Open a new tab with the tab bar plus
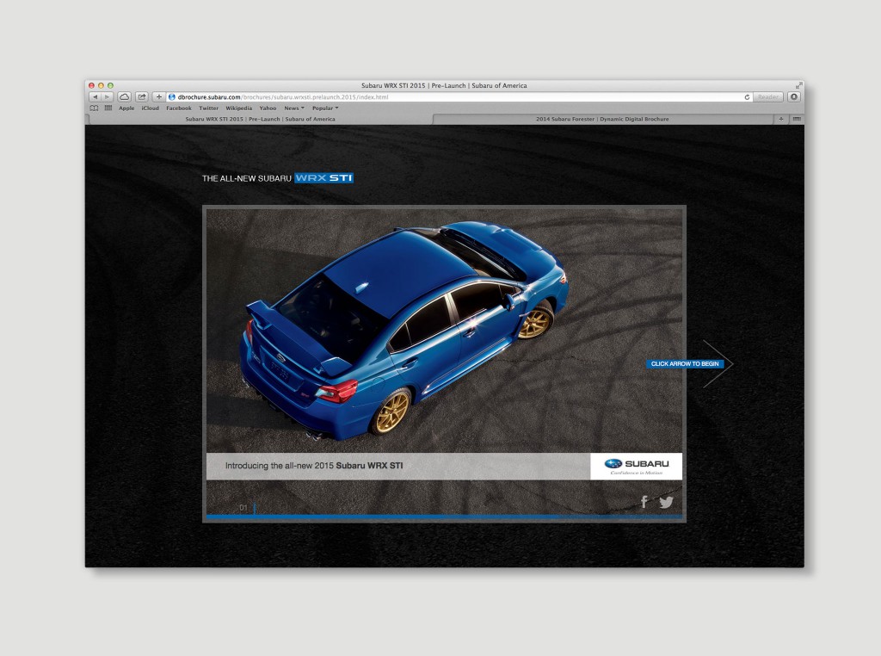881x656 pixels. coord(781,119)
